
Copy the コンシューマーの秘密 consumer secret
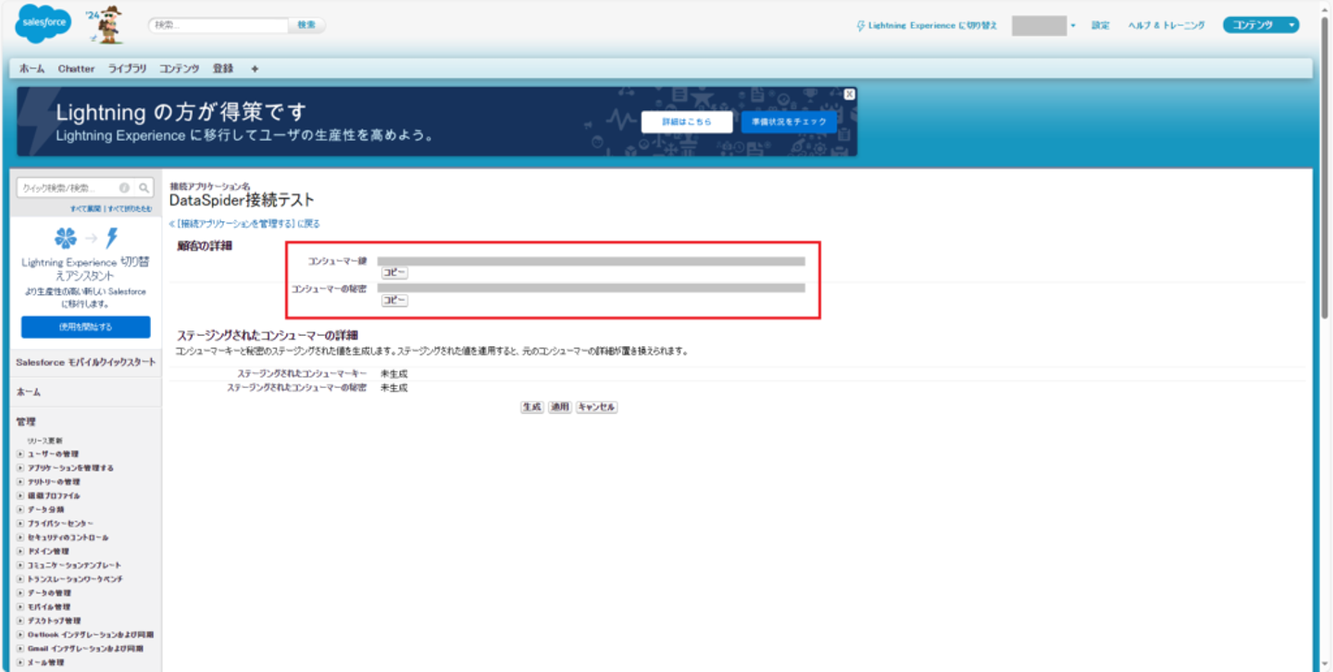(394, 301)
